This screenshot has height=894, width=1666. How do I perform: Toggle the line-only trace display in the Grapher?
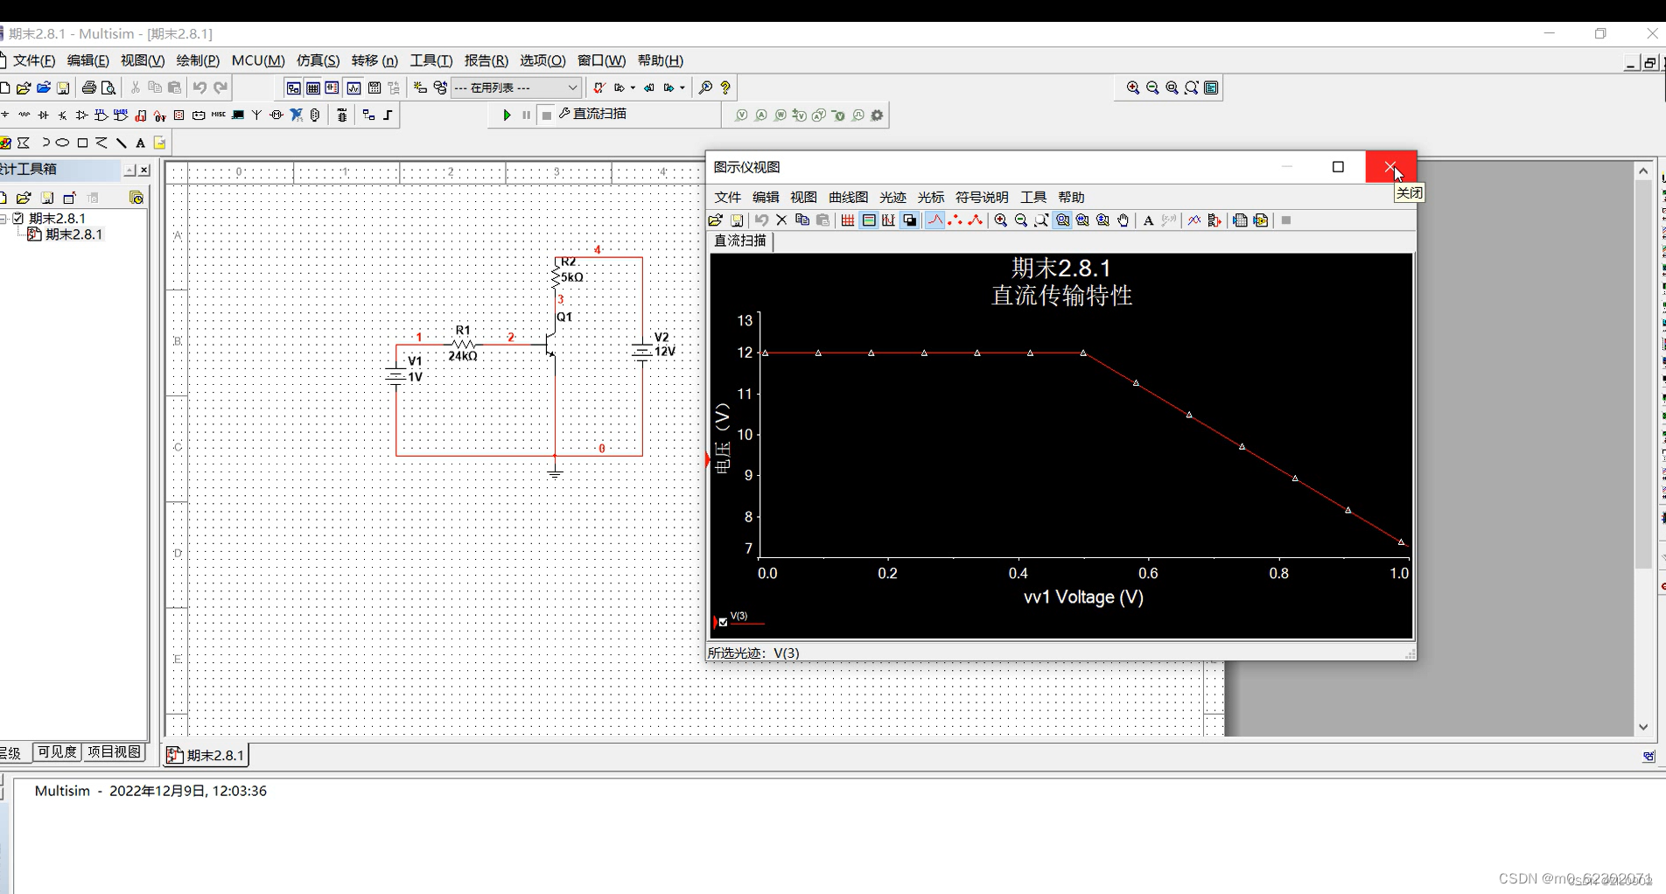pyautogui.click(x=934, y=220)
